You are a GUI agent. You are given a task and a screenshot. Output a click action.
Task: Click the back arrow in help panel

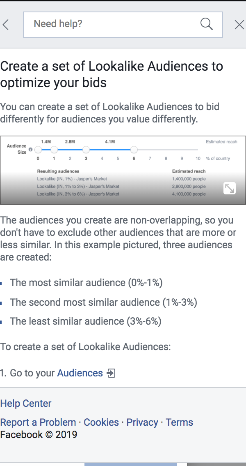[x=6, y=25]
